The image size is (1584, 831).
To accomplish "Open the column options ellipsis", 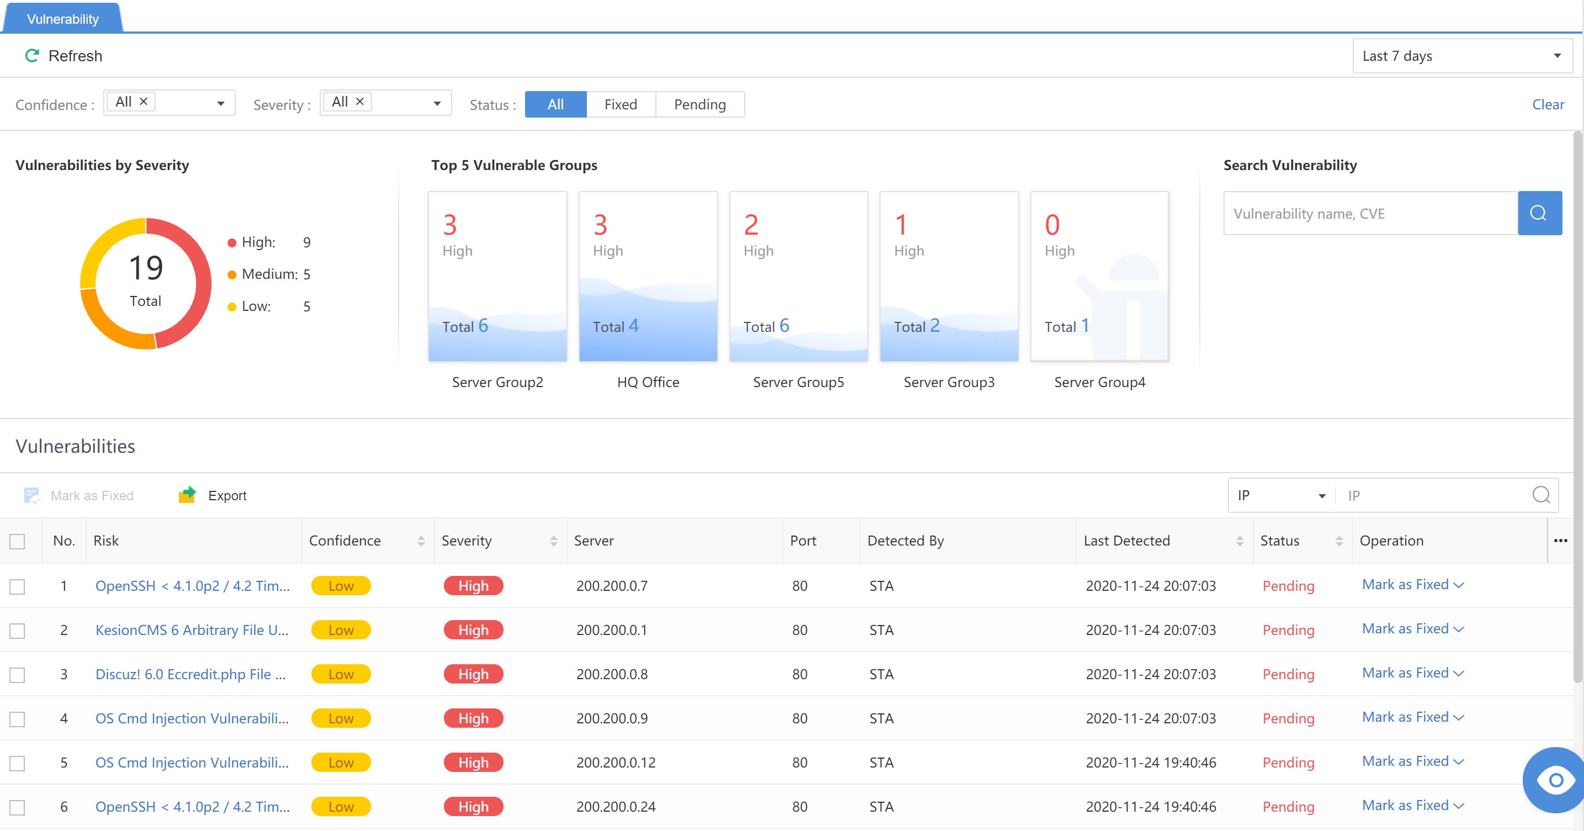I will (1561, 541).
